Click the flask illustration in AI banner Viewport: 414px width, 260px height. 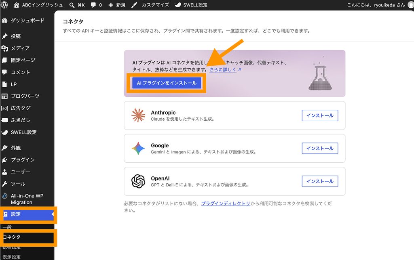[320, 73]
